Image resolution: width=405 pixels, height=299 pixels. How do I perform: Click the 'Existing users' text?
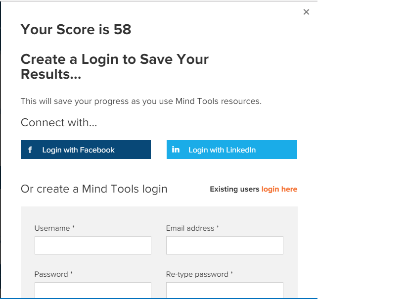(x=234, y=189)
